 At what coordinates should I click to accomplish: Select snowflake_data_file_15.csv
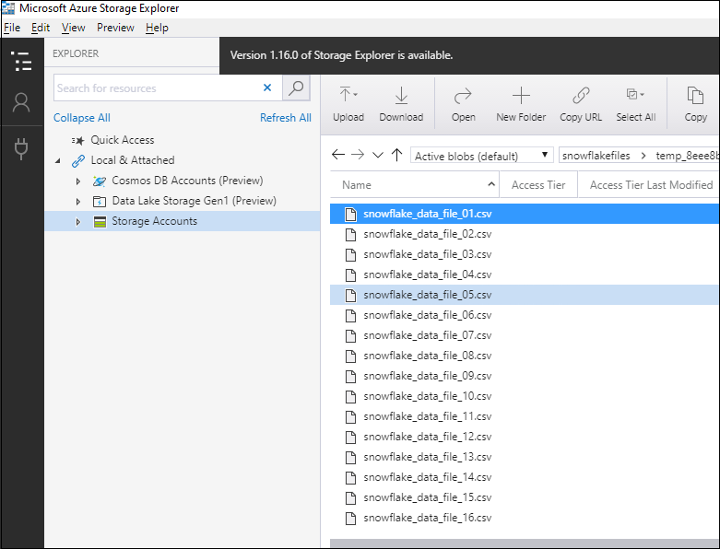[x=525, y=497]
